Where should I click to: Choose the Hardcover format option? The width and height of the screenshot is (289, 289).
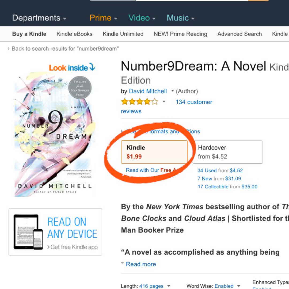click(x=227, y=152)
